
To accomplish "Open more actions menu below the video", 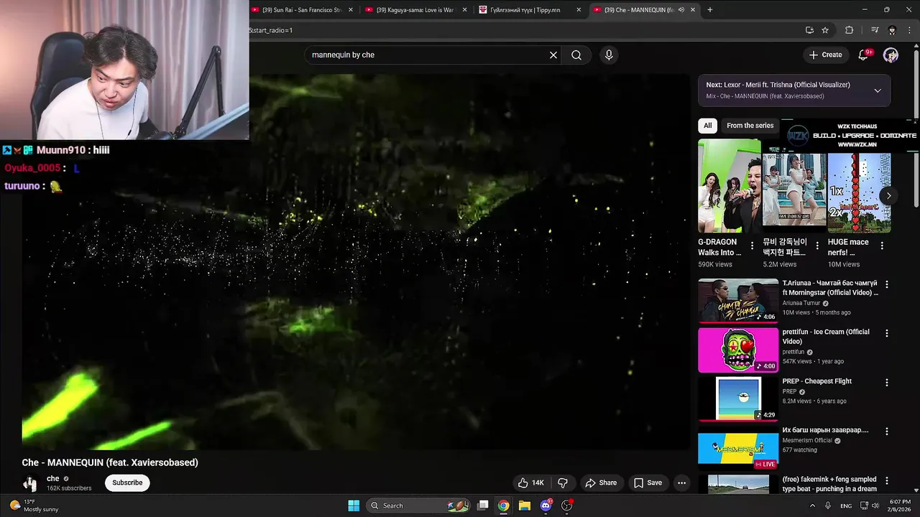I will 682,483.
